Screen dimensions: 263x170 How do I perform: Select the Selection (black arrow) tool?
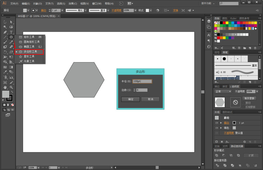pyautogui.click(x=5, y=22)
